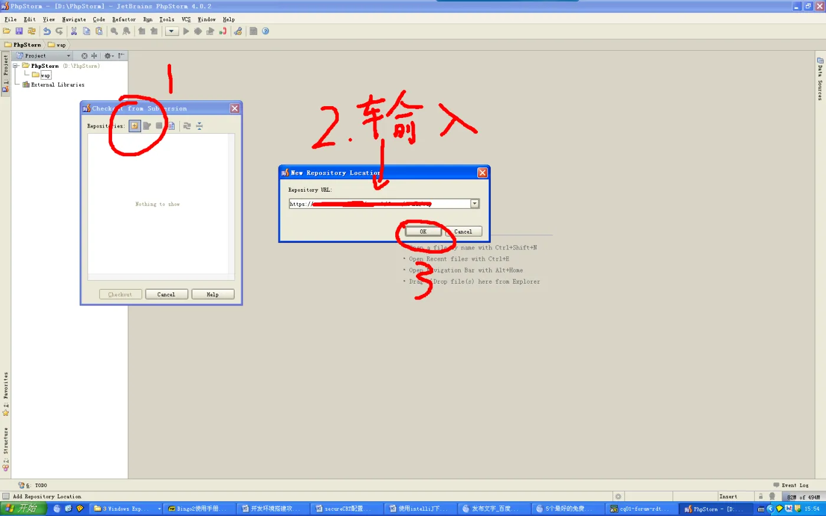Click Collapse All icon in Project panel

94,55
